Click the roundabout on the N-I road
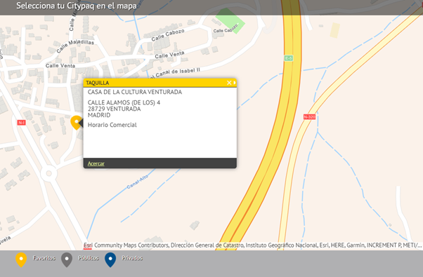423x277 pixels. click(48, 173)
